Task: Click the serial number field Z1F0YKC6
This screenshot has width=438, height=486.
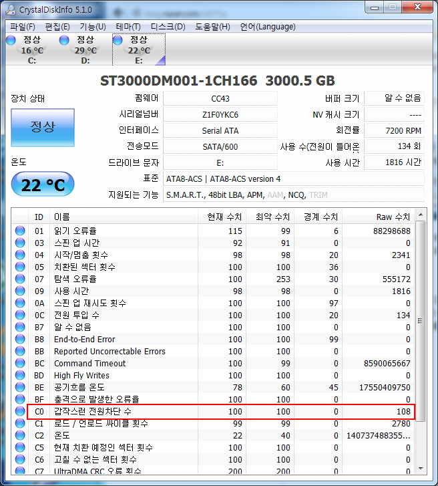Action: click(220, 115)
